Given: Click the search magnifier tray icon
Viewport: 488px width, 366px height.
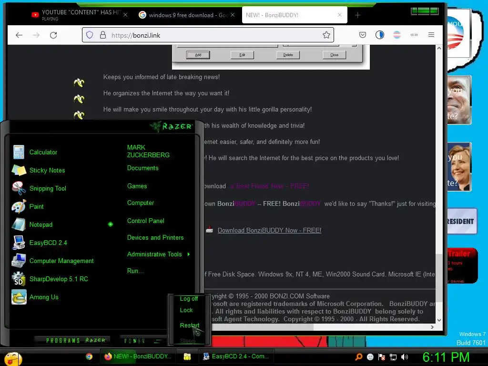Looking at the screenshot, I should click(358, 357).
